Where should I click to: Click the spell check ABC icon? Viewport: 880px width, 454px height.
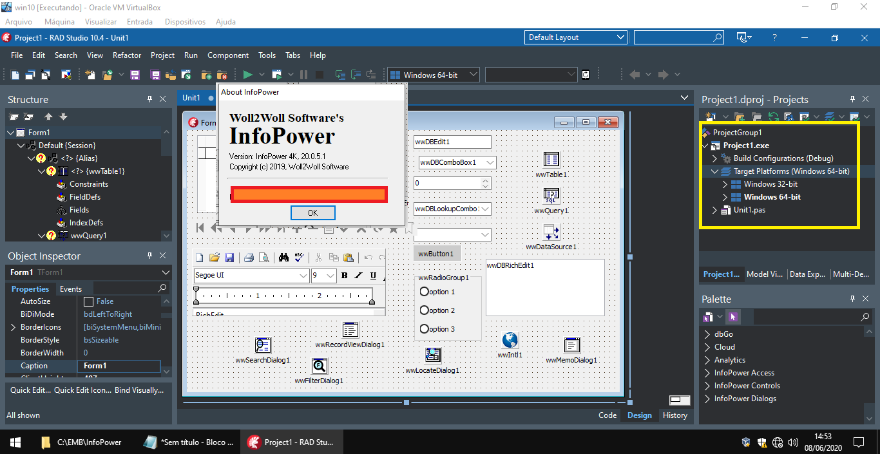click(x=298, y=258)
